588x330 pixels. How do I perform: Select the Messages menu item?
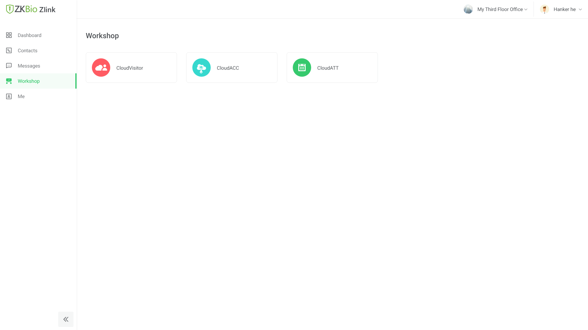click(29, 66)
